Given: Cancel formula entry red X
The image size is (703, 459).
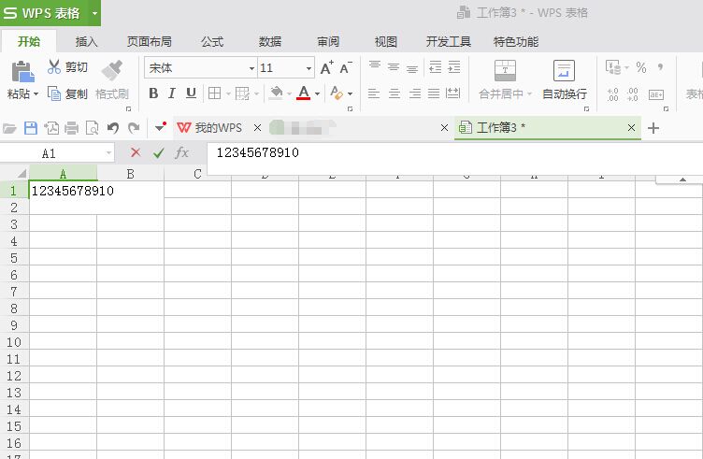Looking at the screenshot, I should (x=136, y=153).
